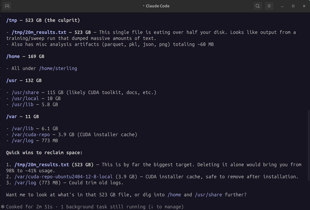The image size is (310, 210).
Task: Open the hamburger main menu
Action: coord(269,6)
